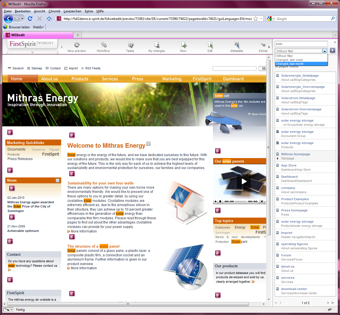This screenshot has width=340, height=315.
Task: Go to Products navigation item
Action: (x=80, y=79)
